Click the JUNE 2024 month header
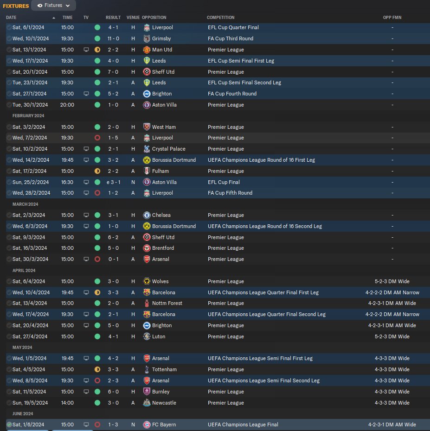Screen dimensions: 430x431 23,414
